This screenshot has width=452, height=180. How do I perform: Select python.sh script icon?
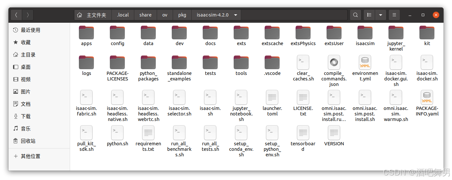117,133
